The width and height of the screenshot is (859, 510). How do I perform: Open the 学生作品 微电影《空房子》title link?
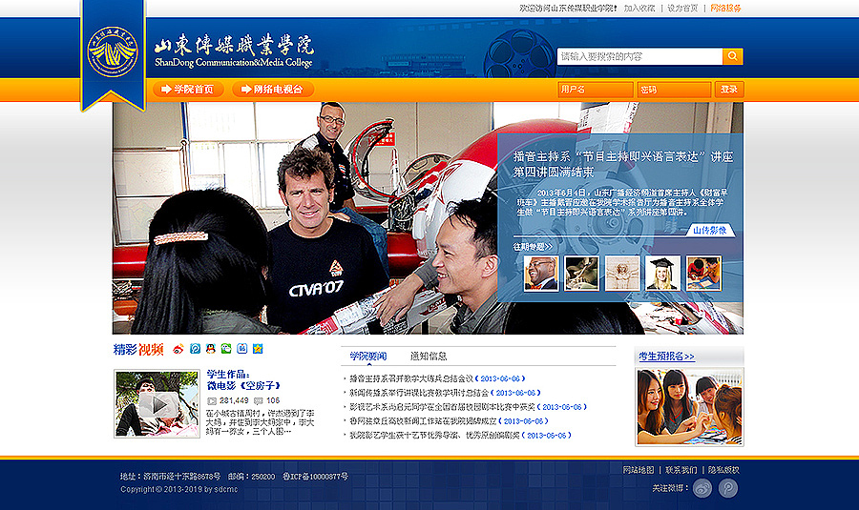coord(243,379)
